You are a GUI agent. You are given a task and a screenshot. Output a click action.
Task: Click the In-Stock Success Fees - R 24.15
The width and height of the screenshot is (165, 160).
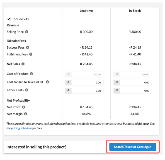(x=135, y=47)
